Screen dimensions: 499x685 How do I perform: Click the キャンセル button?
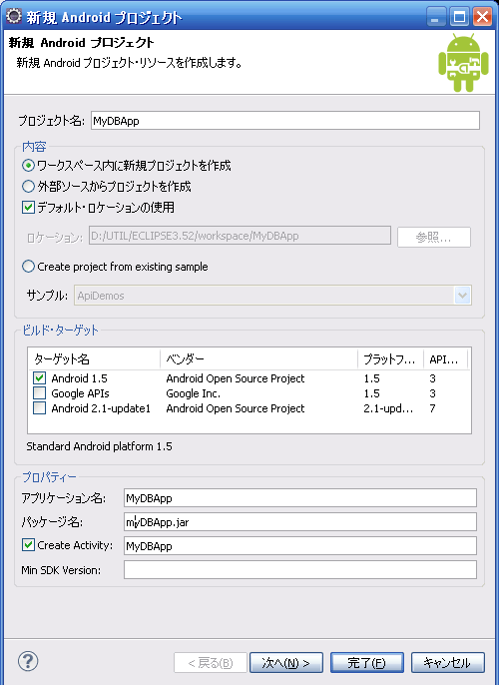447,663
